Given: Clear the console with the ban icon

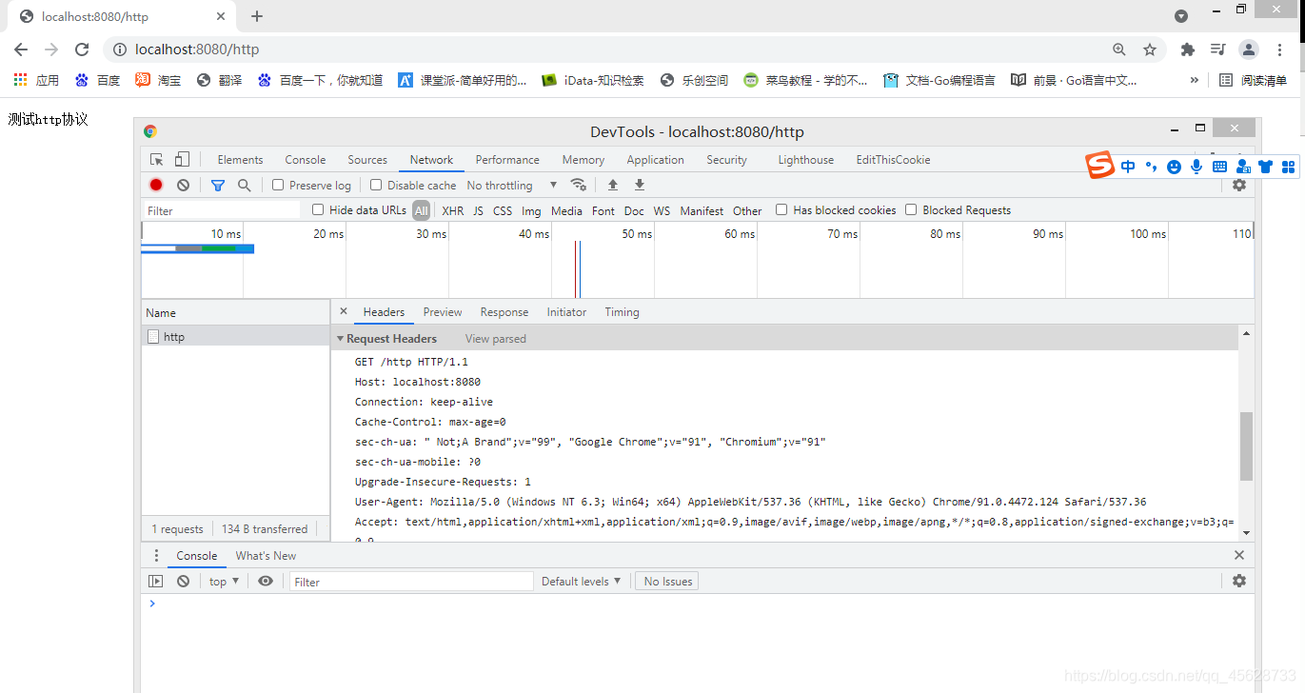Looking at the screenshot, I should [183, 581].
